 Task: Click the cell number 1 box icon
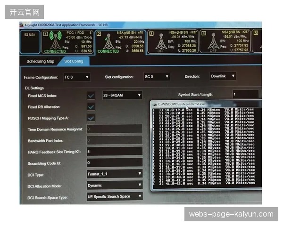tap(45, 33)
